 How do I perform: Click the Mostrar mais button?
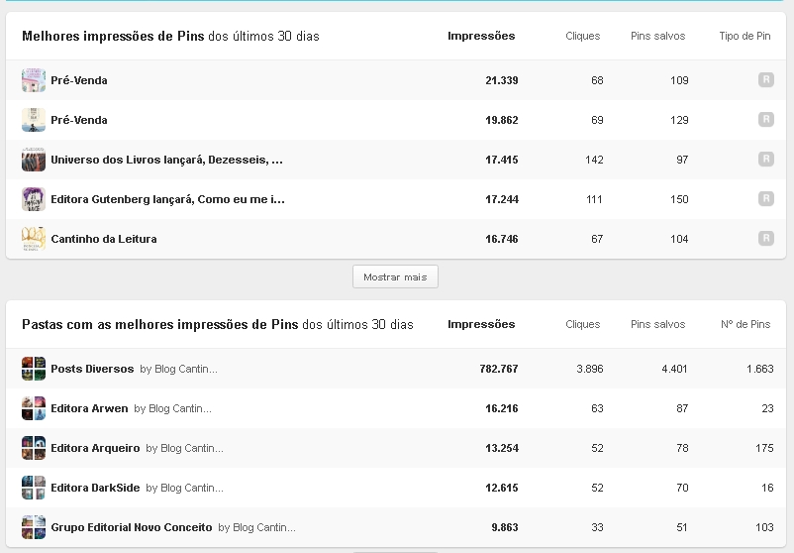coord(395,276)
